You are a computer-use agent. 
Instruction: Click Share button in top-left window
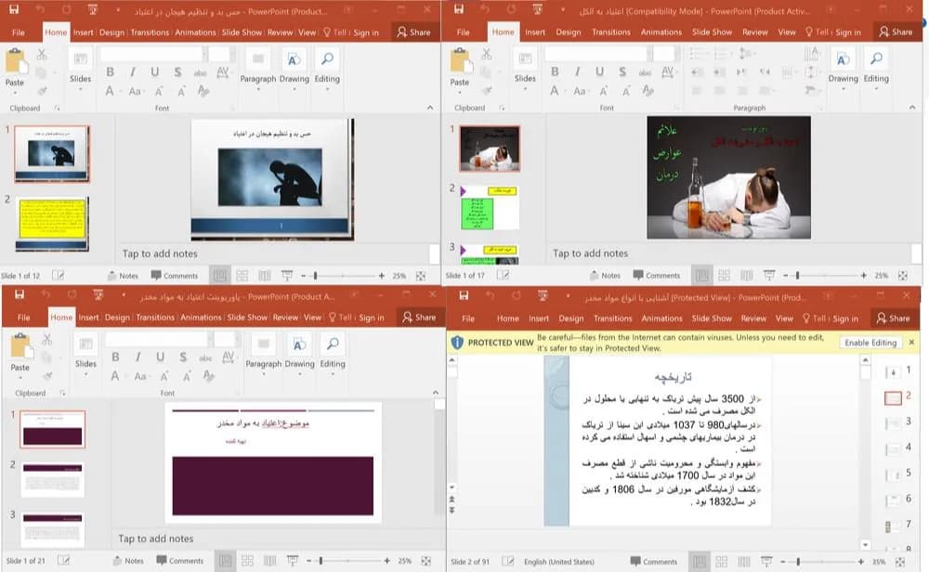pyautogui.click(x=413, y=32)
